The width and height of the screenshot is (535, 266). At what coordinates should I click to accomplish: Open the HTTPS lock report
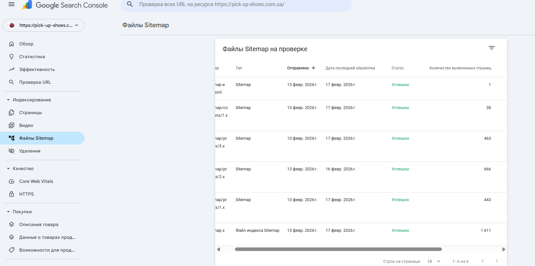click(x=26, y=194)
